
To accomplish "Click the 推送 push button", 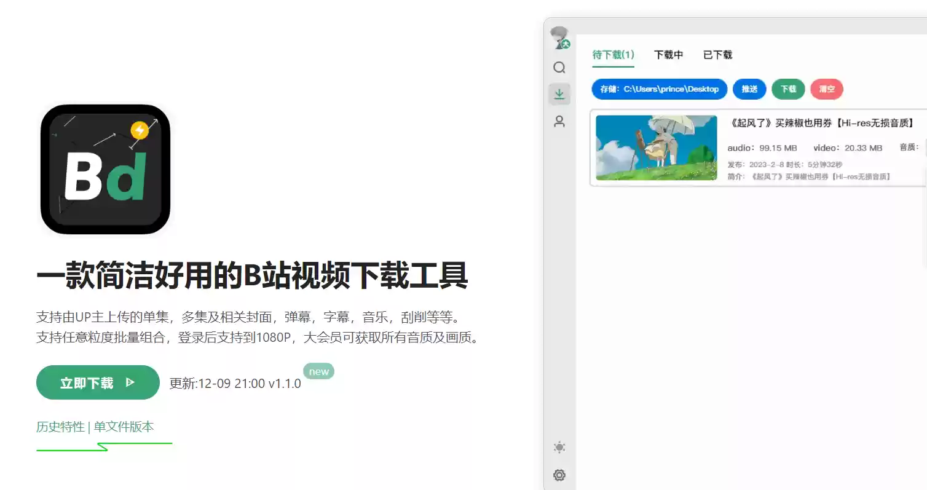I will tap(749, 89).
